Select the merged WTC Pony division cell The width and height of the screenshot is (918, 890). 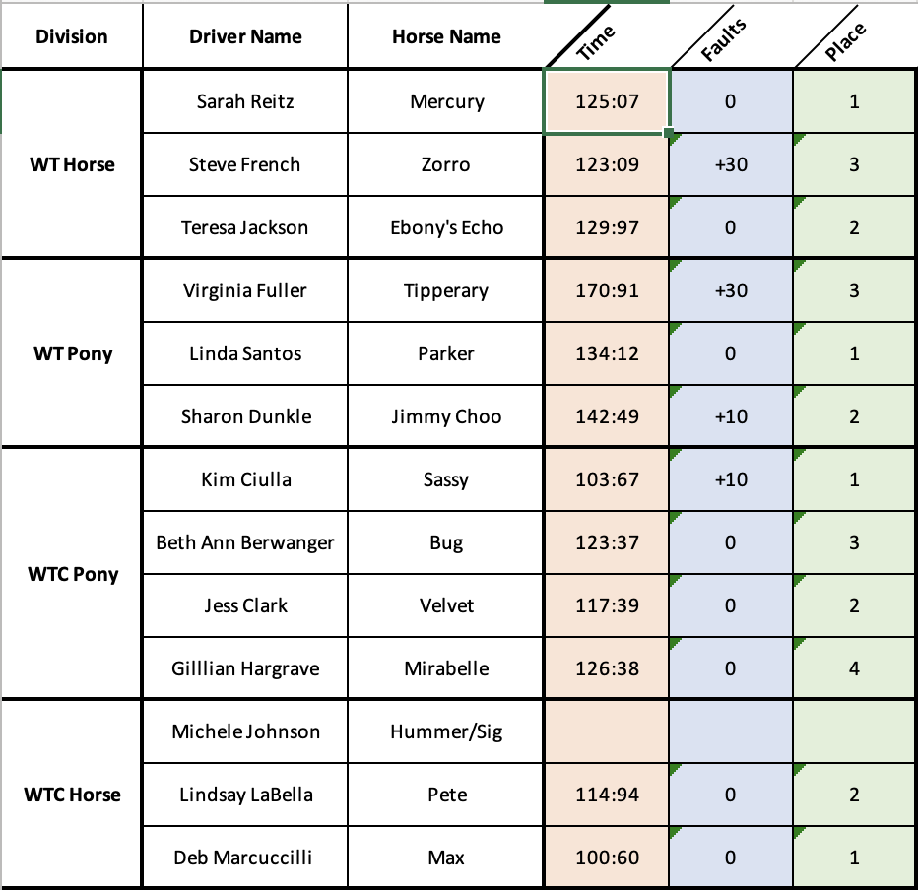click(72, 573)
